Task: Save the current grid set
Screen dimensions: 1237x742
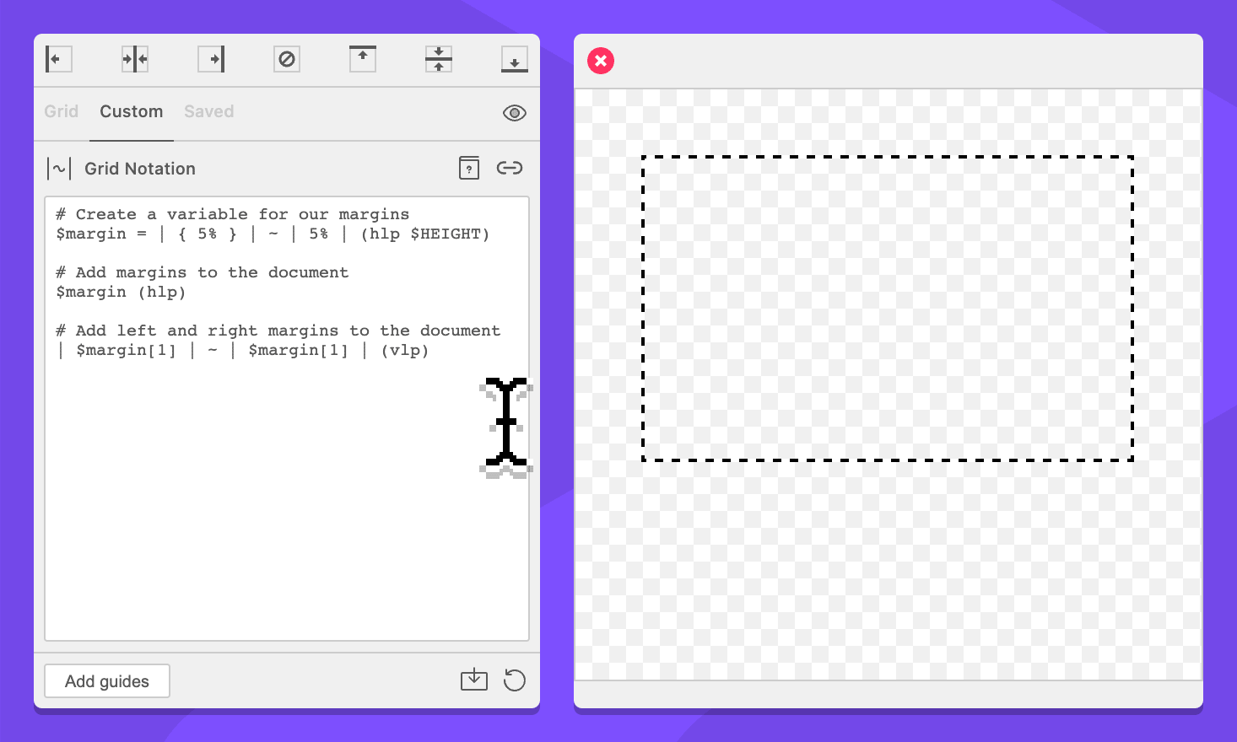Action: [x=474, y=680]
